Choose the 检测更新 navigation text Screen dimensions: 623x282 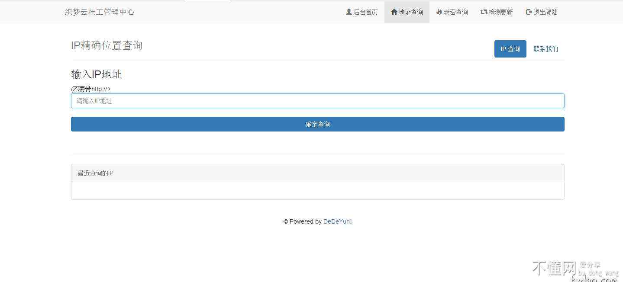tap(500, 12)
